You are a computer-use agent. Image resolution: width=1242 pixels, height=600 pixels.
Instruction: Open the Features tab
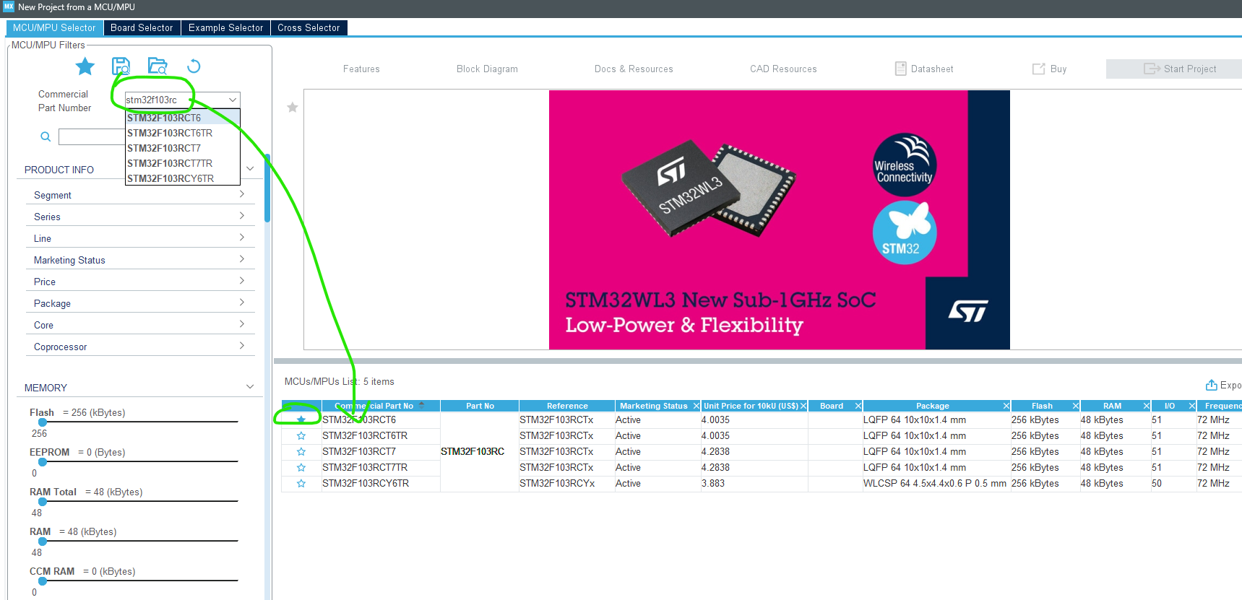[361, 69]
